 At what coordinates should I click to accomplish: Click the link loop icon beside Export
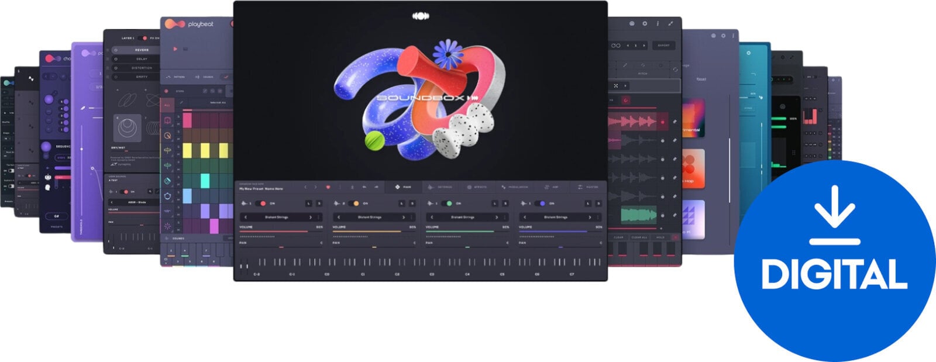616,46
